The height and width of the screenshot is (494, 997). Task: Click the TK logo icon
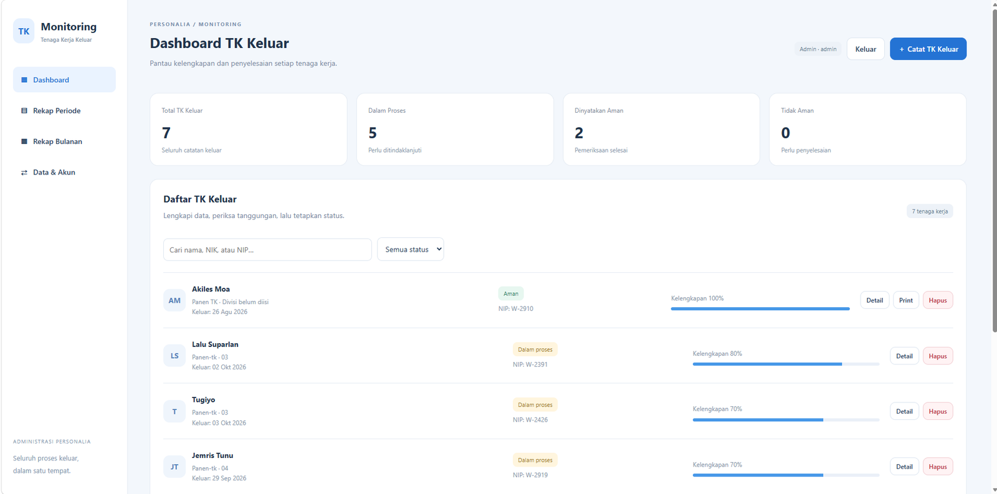click(x=24, y=31)
